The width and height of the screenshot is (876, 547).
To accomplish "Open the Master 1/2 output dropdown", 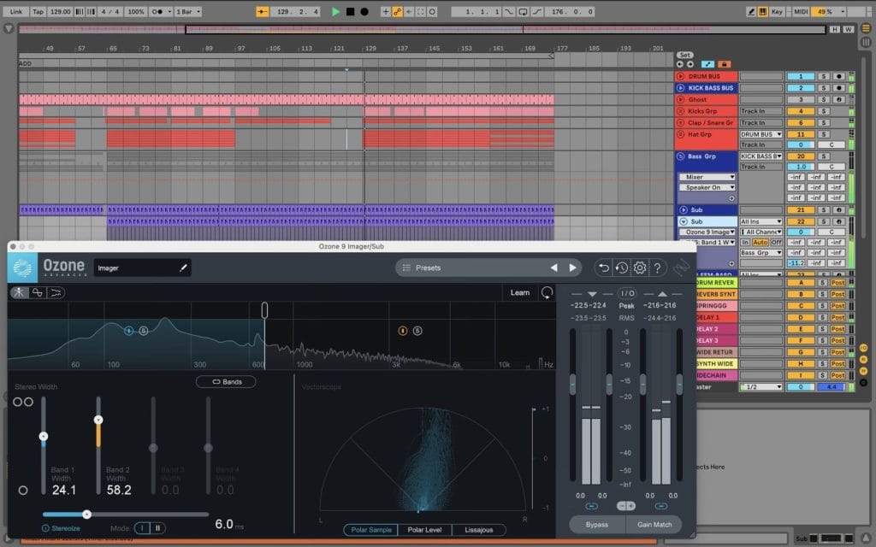I will pos(761,387).
